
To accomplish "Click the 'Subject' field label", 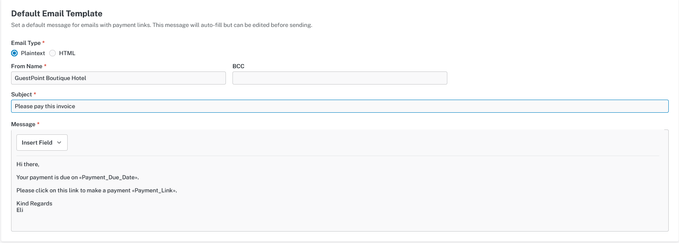I will (21, 94).
